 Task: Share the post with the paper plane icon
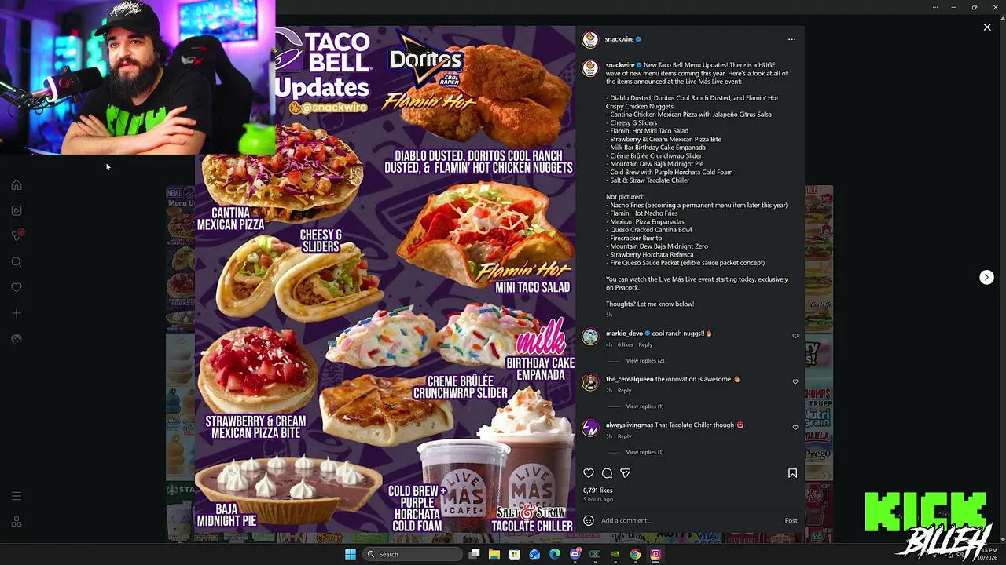[626, 473]
